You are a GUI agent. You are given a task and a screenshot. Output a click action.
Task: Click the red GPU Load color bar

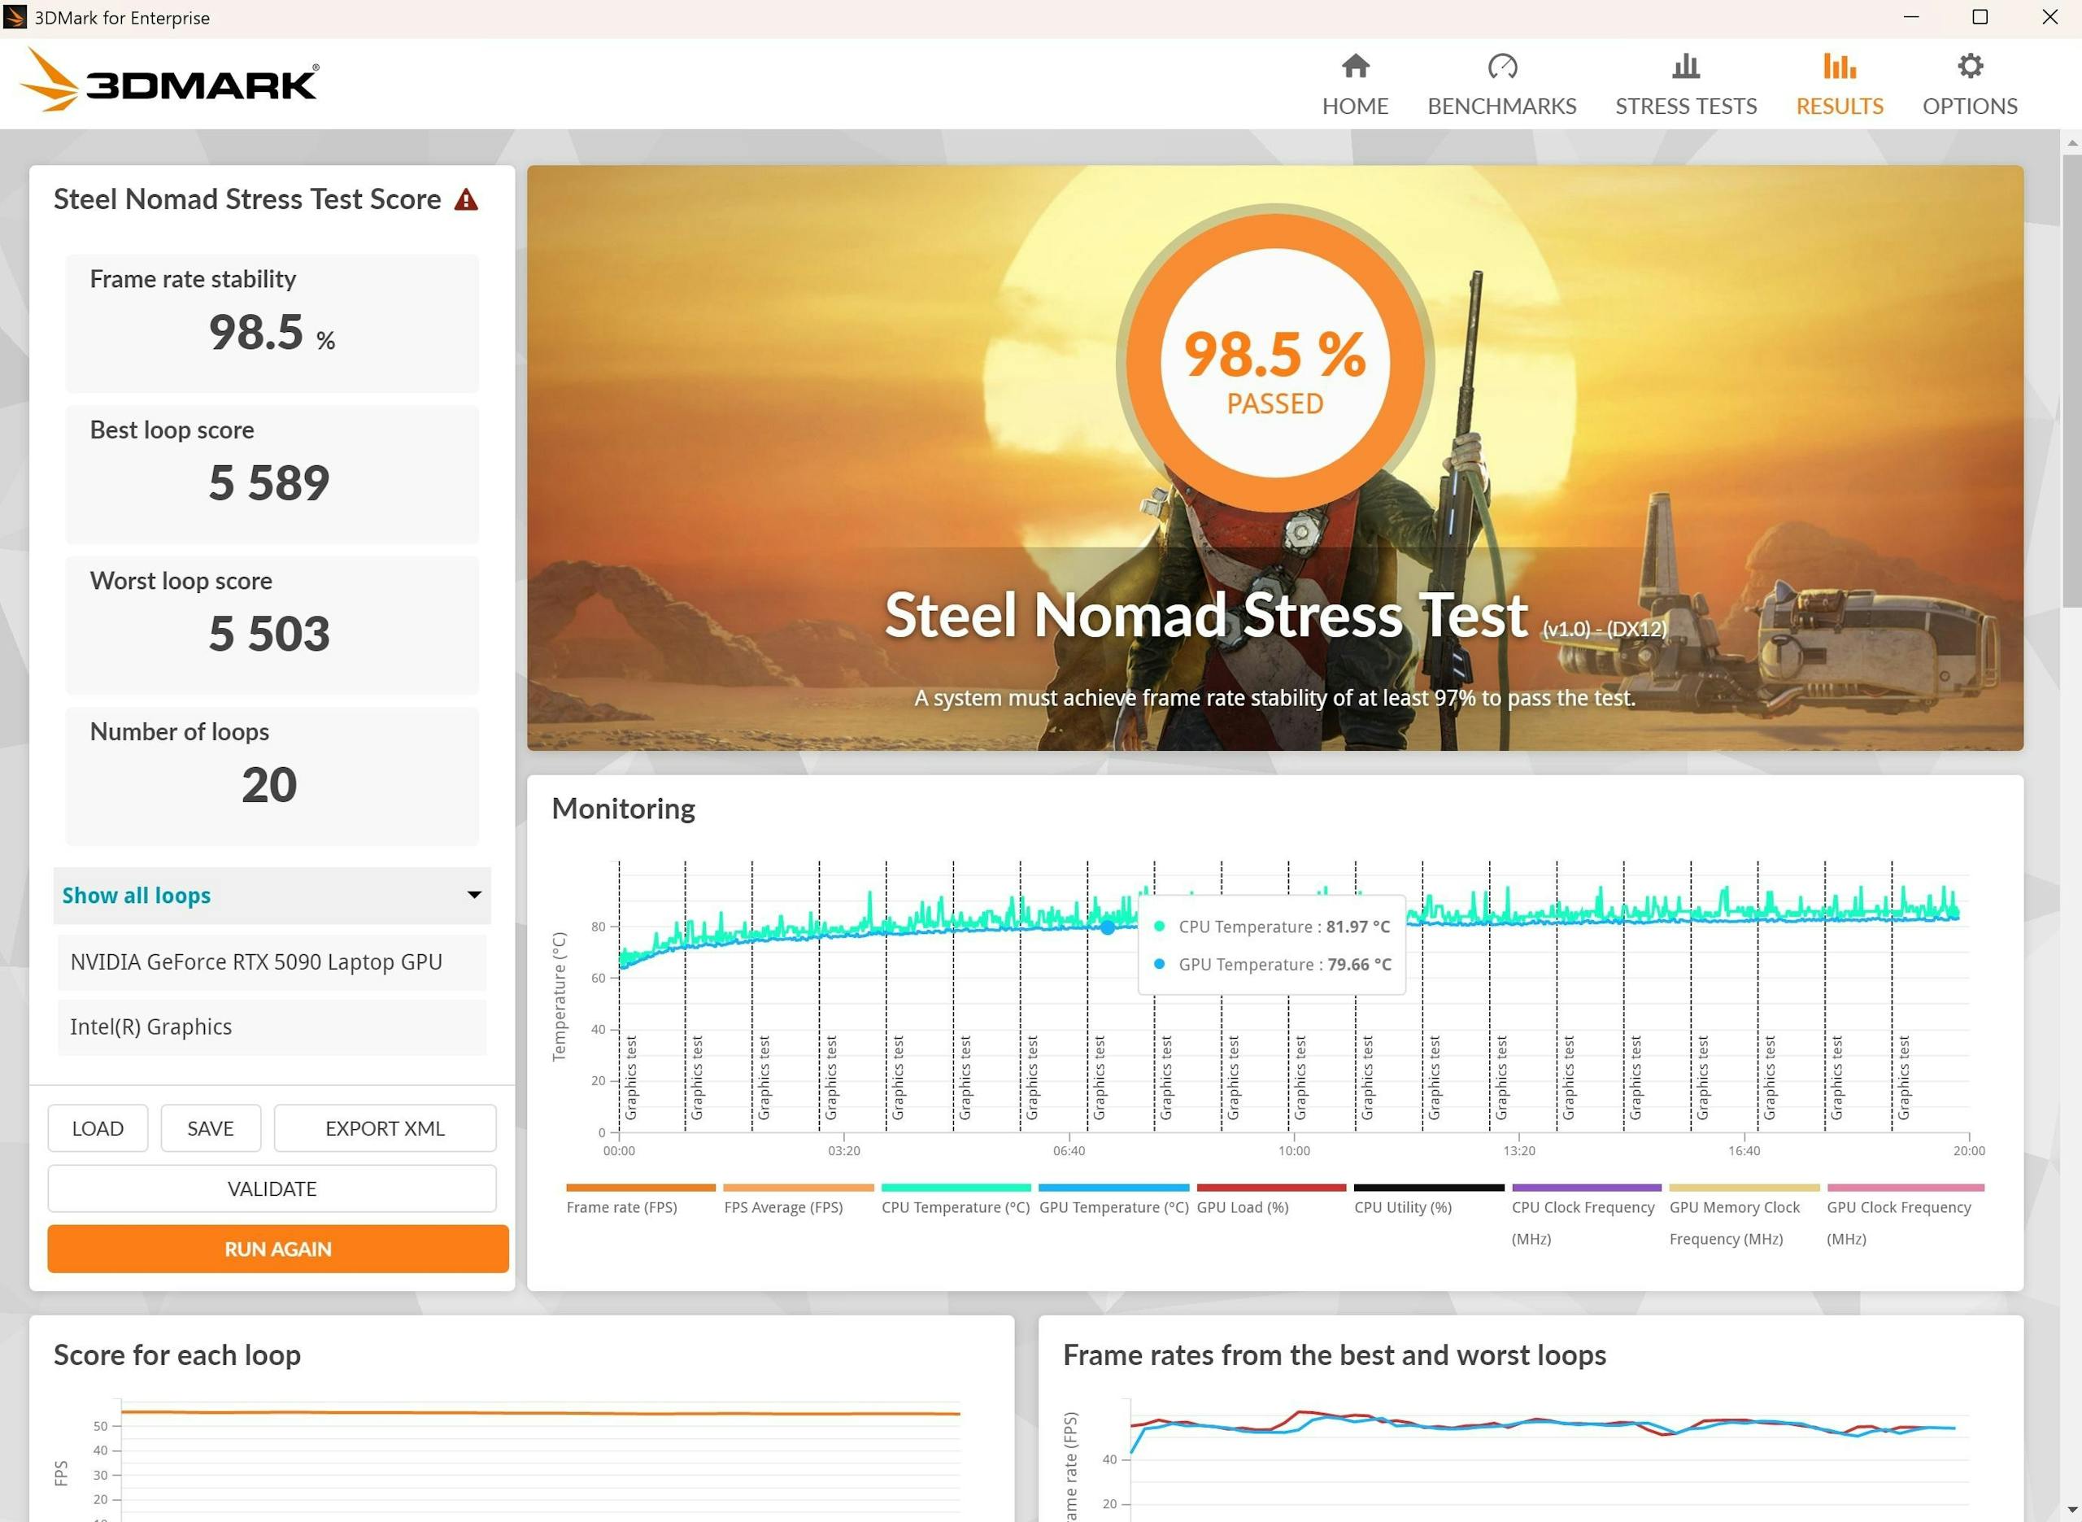tap(1270, 1188)
